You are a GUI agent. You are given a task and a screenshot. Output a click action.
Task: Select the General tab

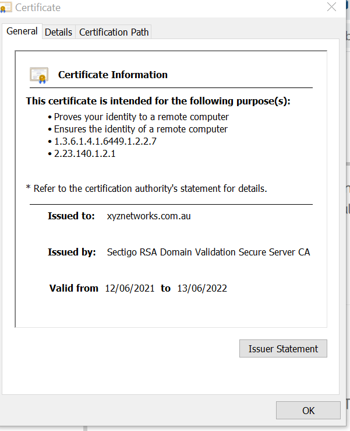pos(22,31)
